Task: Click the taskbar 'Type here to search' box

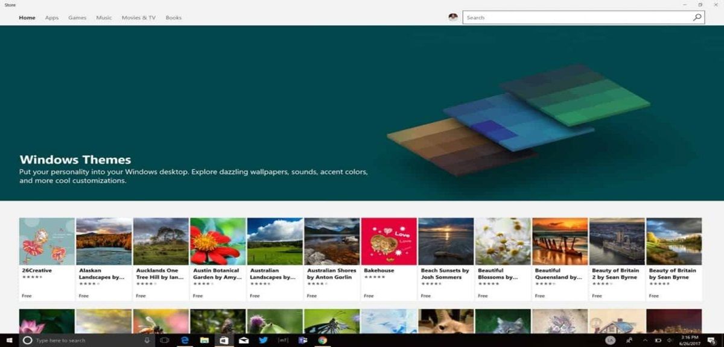Action: coord(87,340)
